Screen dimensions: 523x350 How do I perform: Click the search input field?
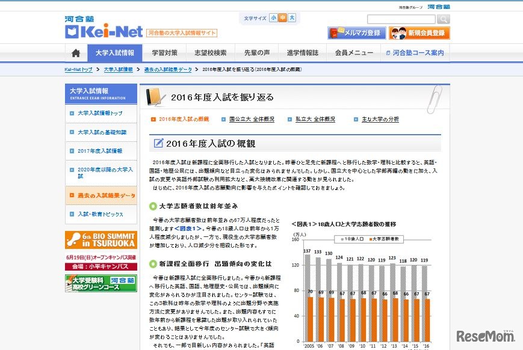[x=401, y=19]
